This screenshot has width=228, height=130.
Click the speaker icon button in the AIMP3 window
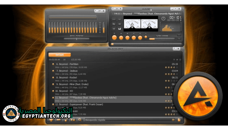tap(114, 29)
